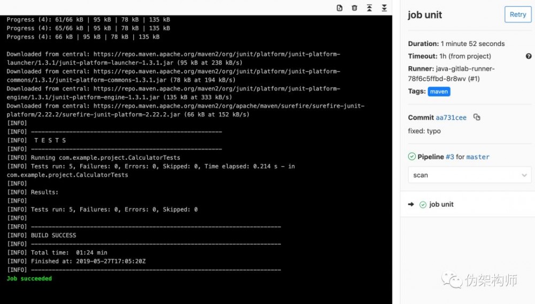Click junit-platform-engine-1.3.1.jar download line

tap(173, 93)
